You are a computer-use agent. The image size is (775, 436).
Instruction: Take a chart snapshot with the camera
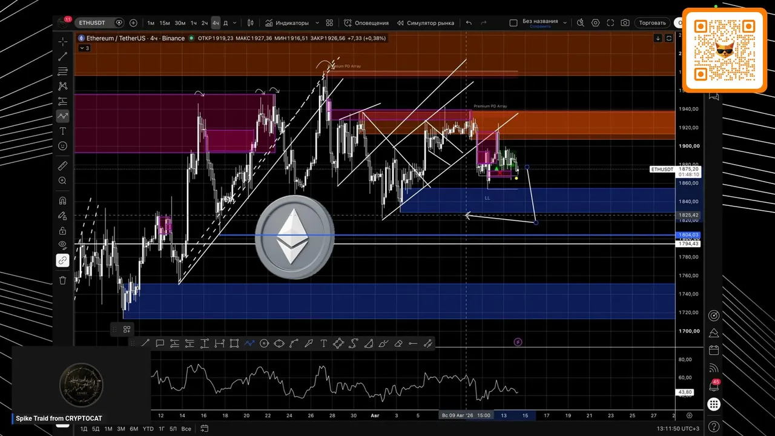pos(625,23)
